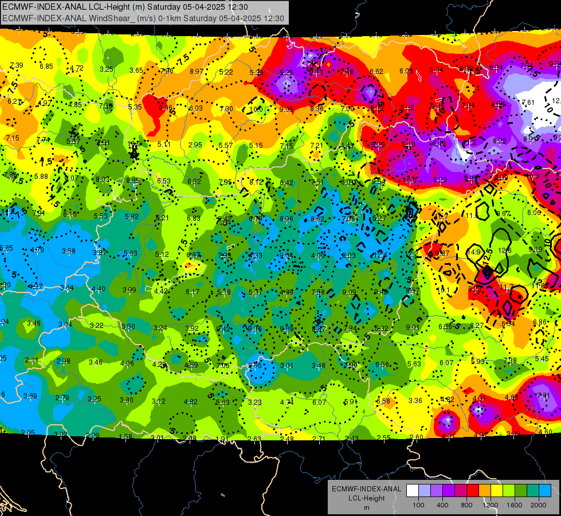This screenshot has width=561, height=516.
Task: Click legend scale label "800"
Action: pyautogui.click(x=466, y=505)
